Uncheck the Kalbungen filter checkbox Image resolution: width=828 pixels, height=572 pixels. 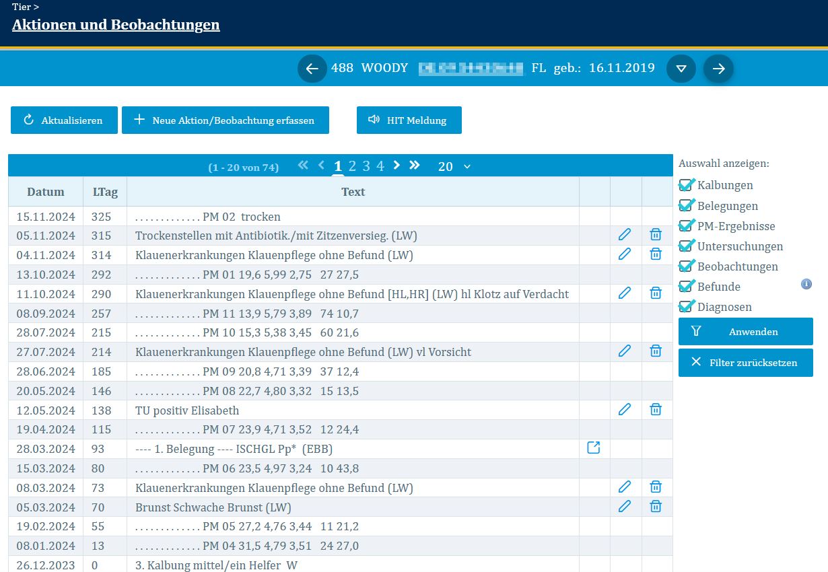[x=686, y=185]
